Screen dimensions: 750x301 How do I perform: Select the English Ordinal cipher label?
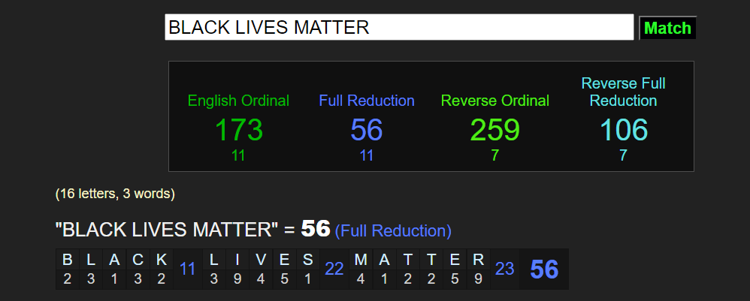(x=238, y=101)
